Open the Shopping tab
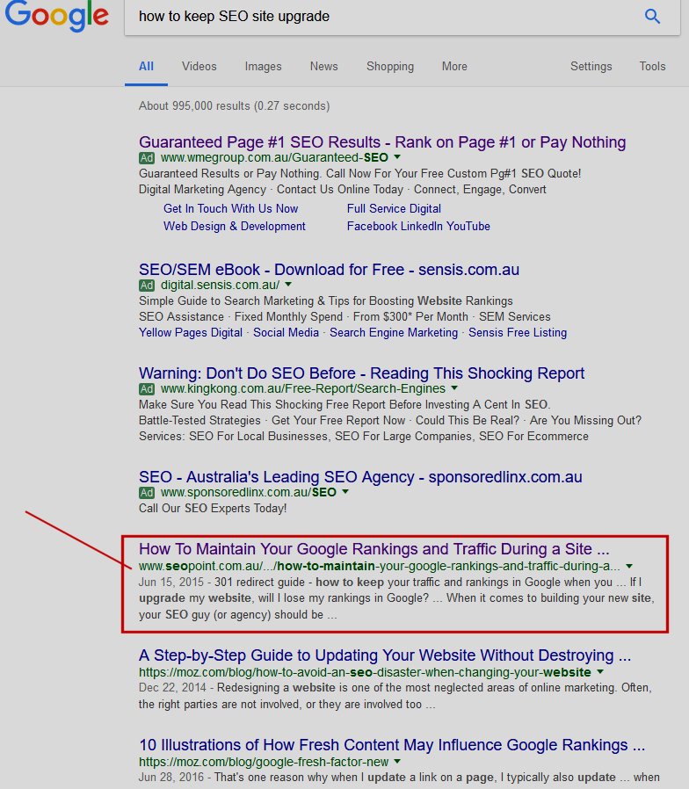This screenshot has height=789, width=689. (x=390, y=67)
